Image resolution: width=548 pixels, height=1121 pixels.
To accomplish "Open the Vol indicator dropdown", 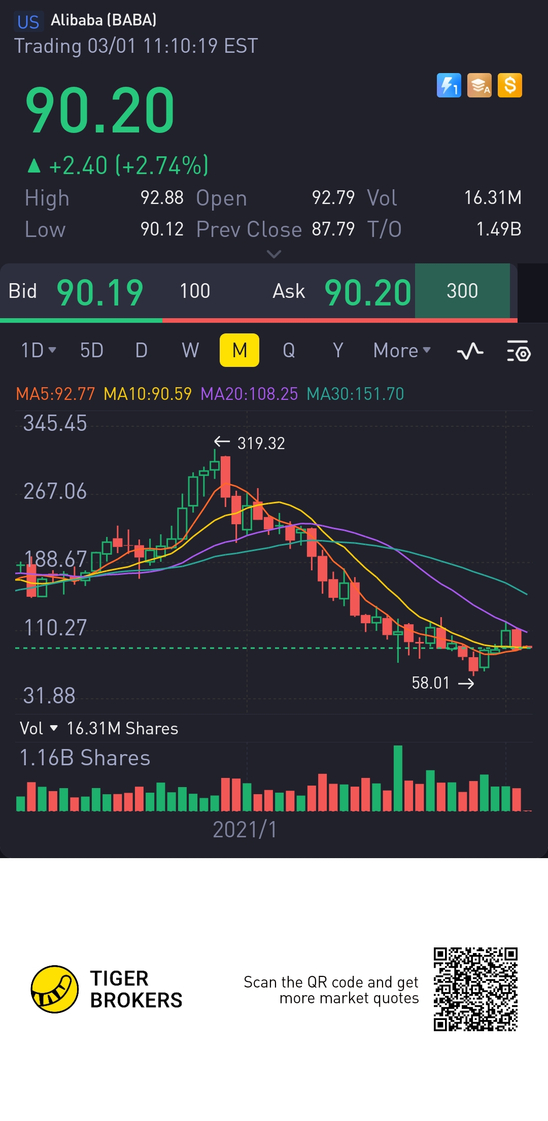I will (39, 728).
